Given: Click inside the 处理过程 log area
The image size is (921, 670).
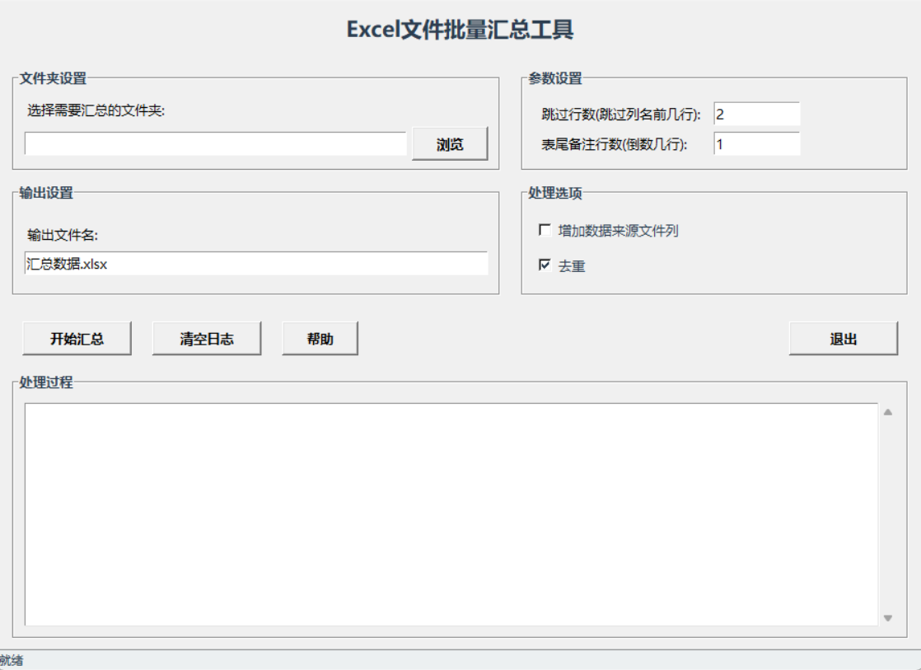Looking at the screenshot, I should pyautogui.click(x=451, y=514).
